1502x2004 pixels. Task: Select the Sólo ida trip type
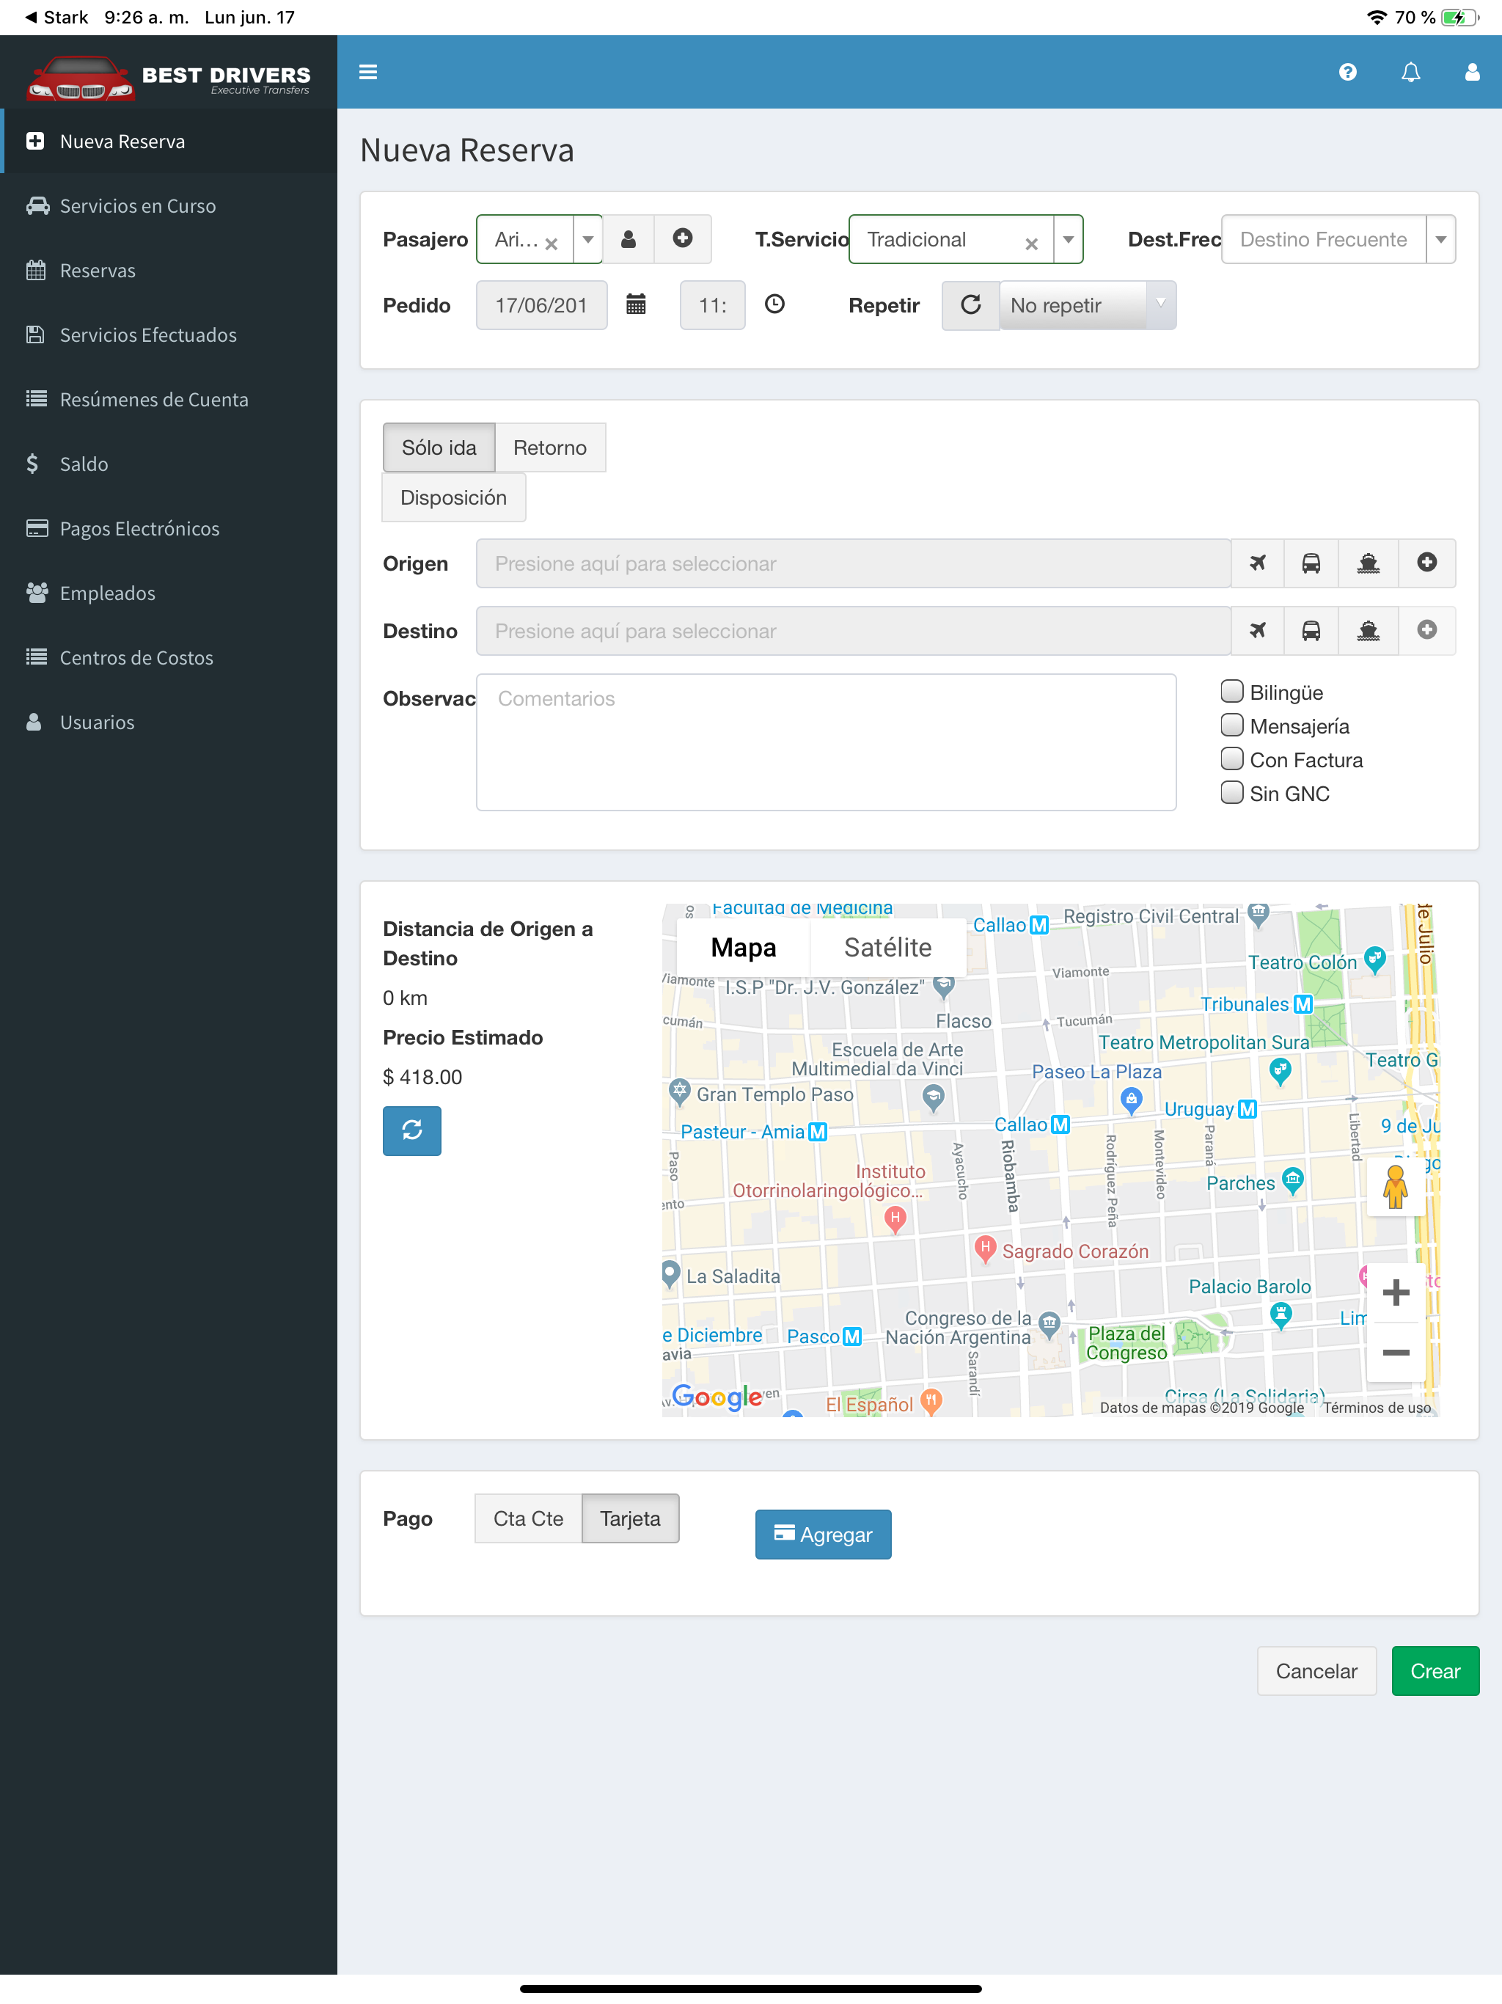(439, 447)
